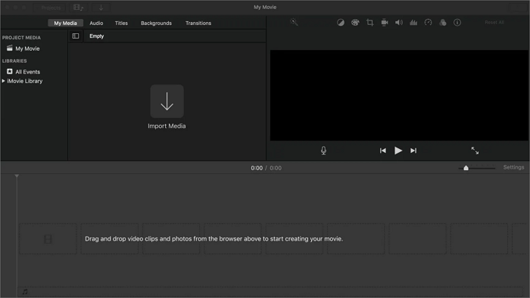Click the Import Media label
The image size is (530, 298).
coord(167,126)
